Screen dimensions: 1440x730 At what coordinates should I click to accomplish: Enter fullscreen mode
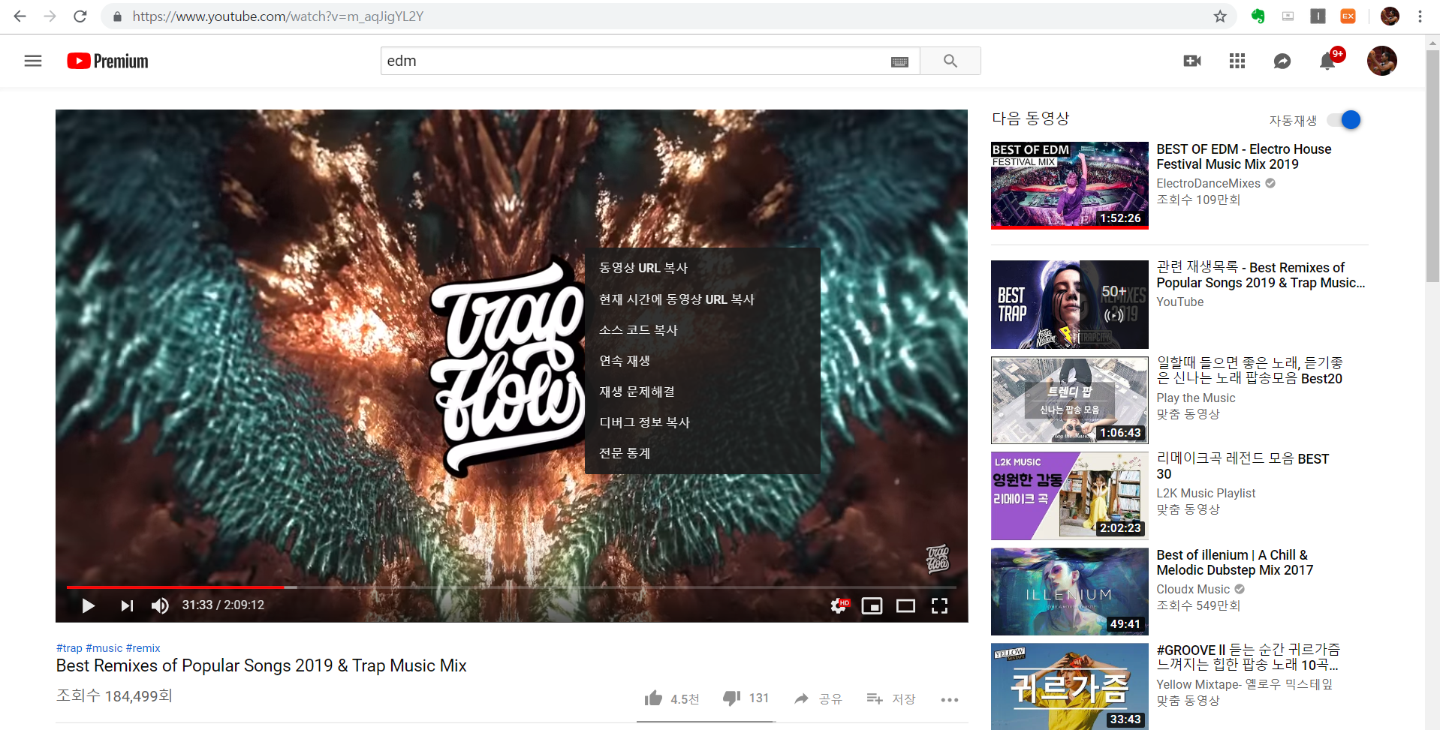point(939,605)
